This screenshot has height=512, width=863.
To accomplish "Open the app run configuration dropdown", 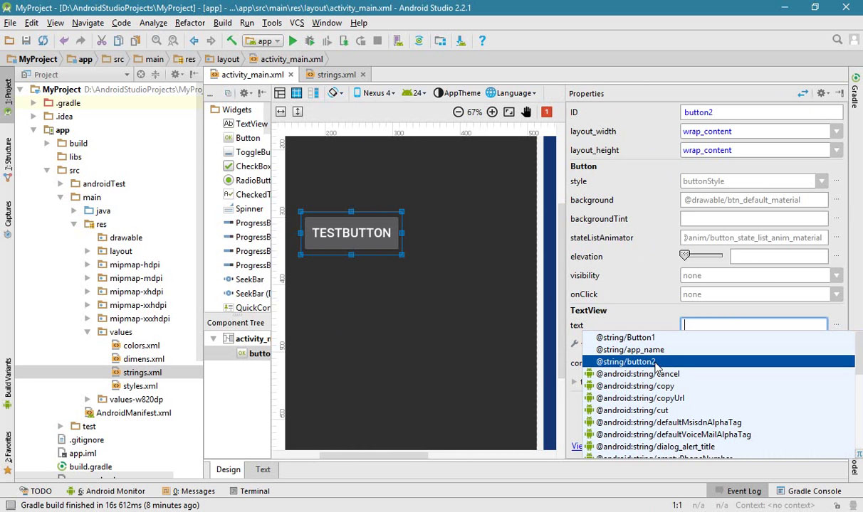I will [x=264, y=41].
